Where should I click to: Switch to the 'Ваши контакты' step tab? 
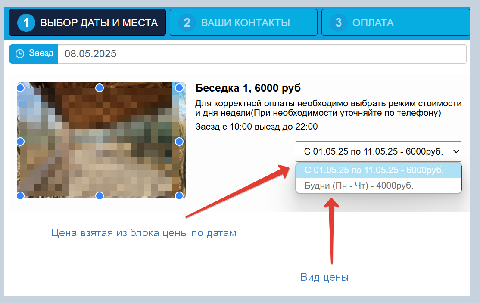[x=243, y=22]
